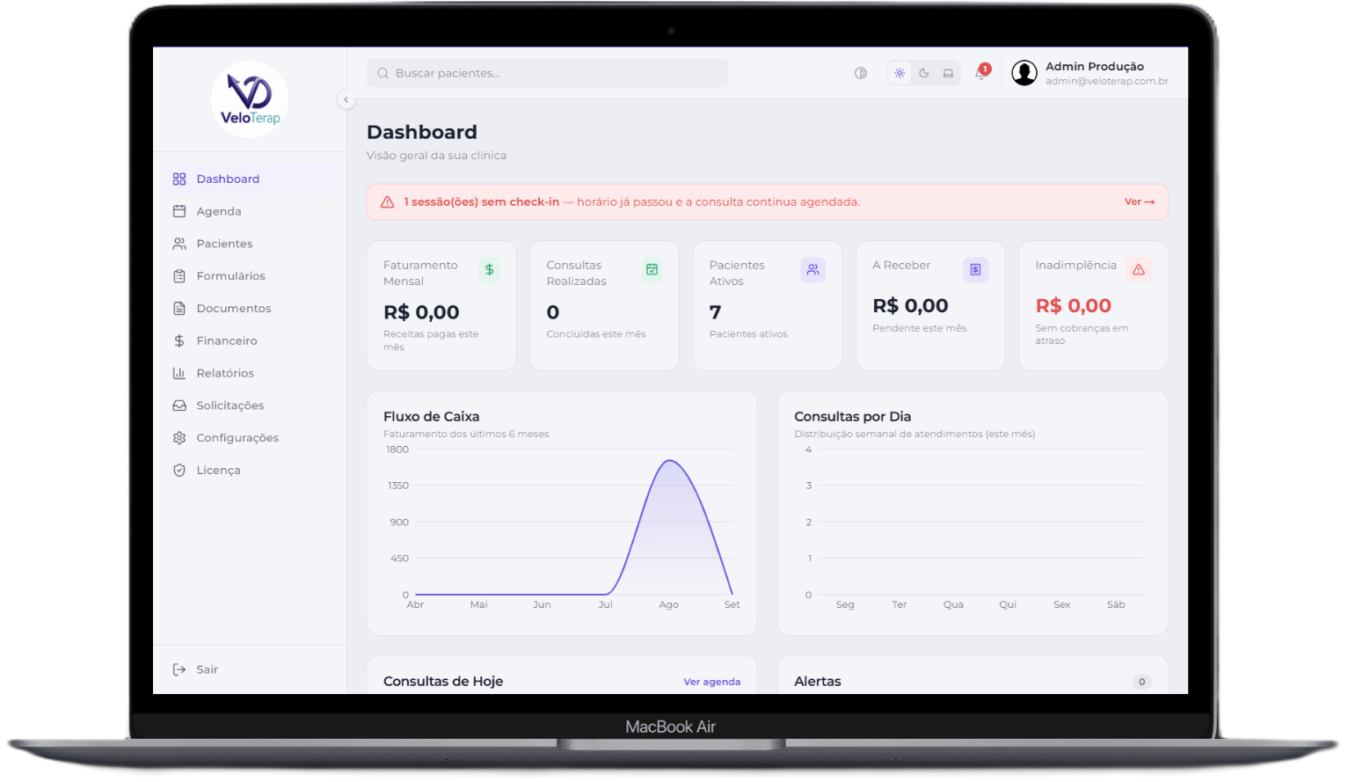The height and width of the screenshot is (782, 1348).
Task: Click the Fluxo de Caixa chart title
Action: pyautogui.click(x=432, y=416)
